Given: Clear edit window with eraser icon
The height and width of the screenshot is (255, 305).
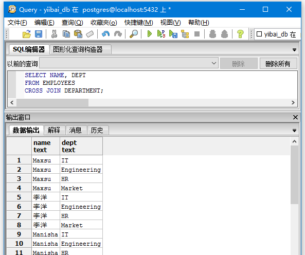Looking at the screenshot, I should 90,34.
